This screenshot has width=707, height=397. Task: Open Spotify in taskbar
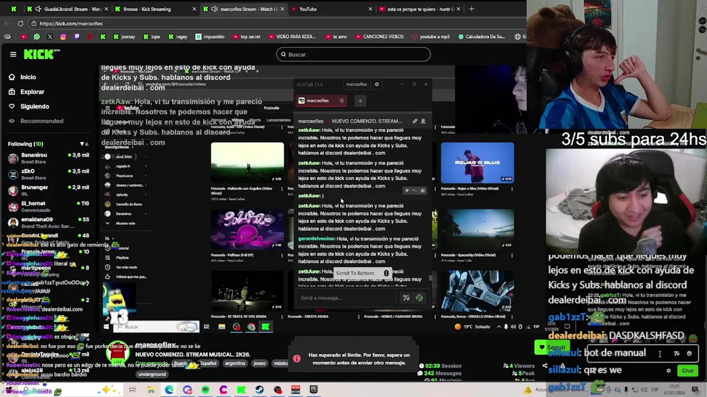[x=205, y=390]
